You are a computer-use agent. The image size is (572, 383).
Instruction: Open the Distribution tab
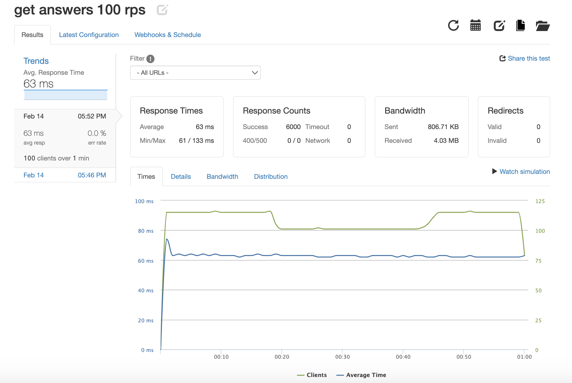point(271,177)
